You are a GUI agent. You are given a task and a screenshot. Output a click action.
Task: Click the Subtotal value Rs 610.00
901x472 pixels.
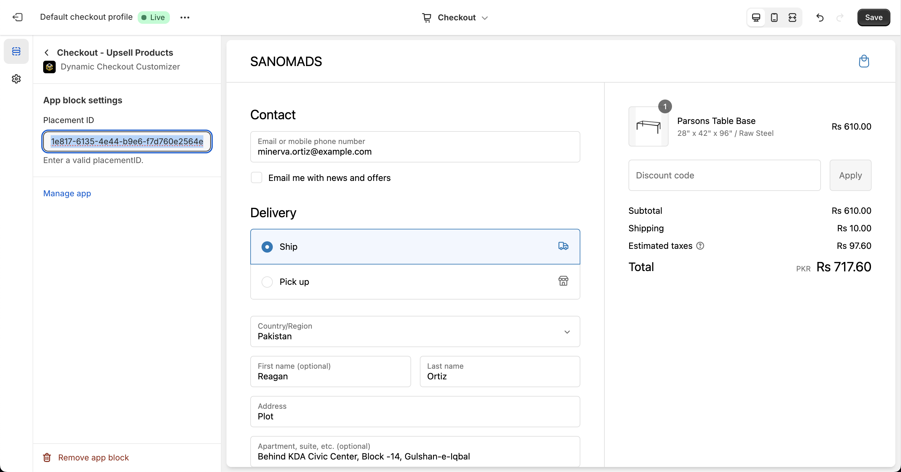851,211
